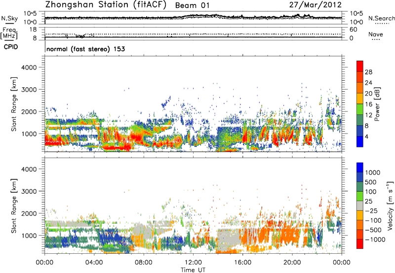Click the 4 tick on the power scale
Viewport: 395px width, 273px height.
(366, 137)
